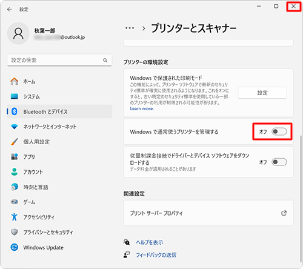
Task: Click the ゲーム controller icon
Action: point(15,202)
